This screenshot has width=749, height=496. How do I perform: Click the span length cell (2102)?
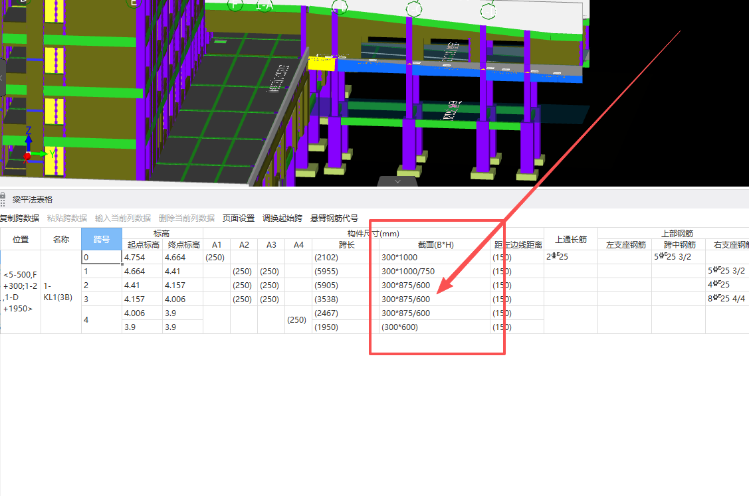(346, 258)
